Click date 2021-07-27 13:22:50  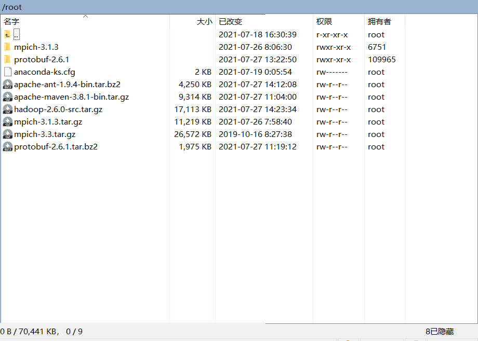(x=258, y=60)
